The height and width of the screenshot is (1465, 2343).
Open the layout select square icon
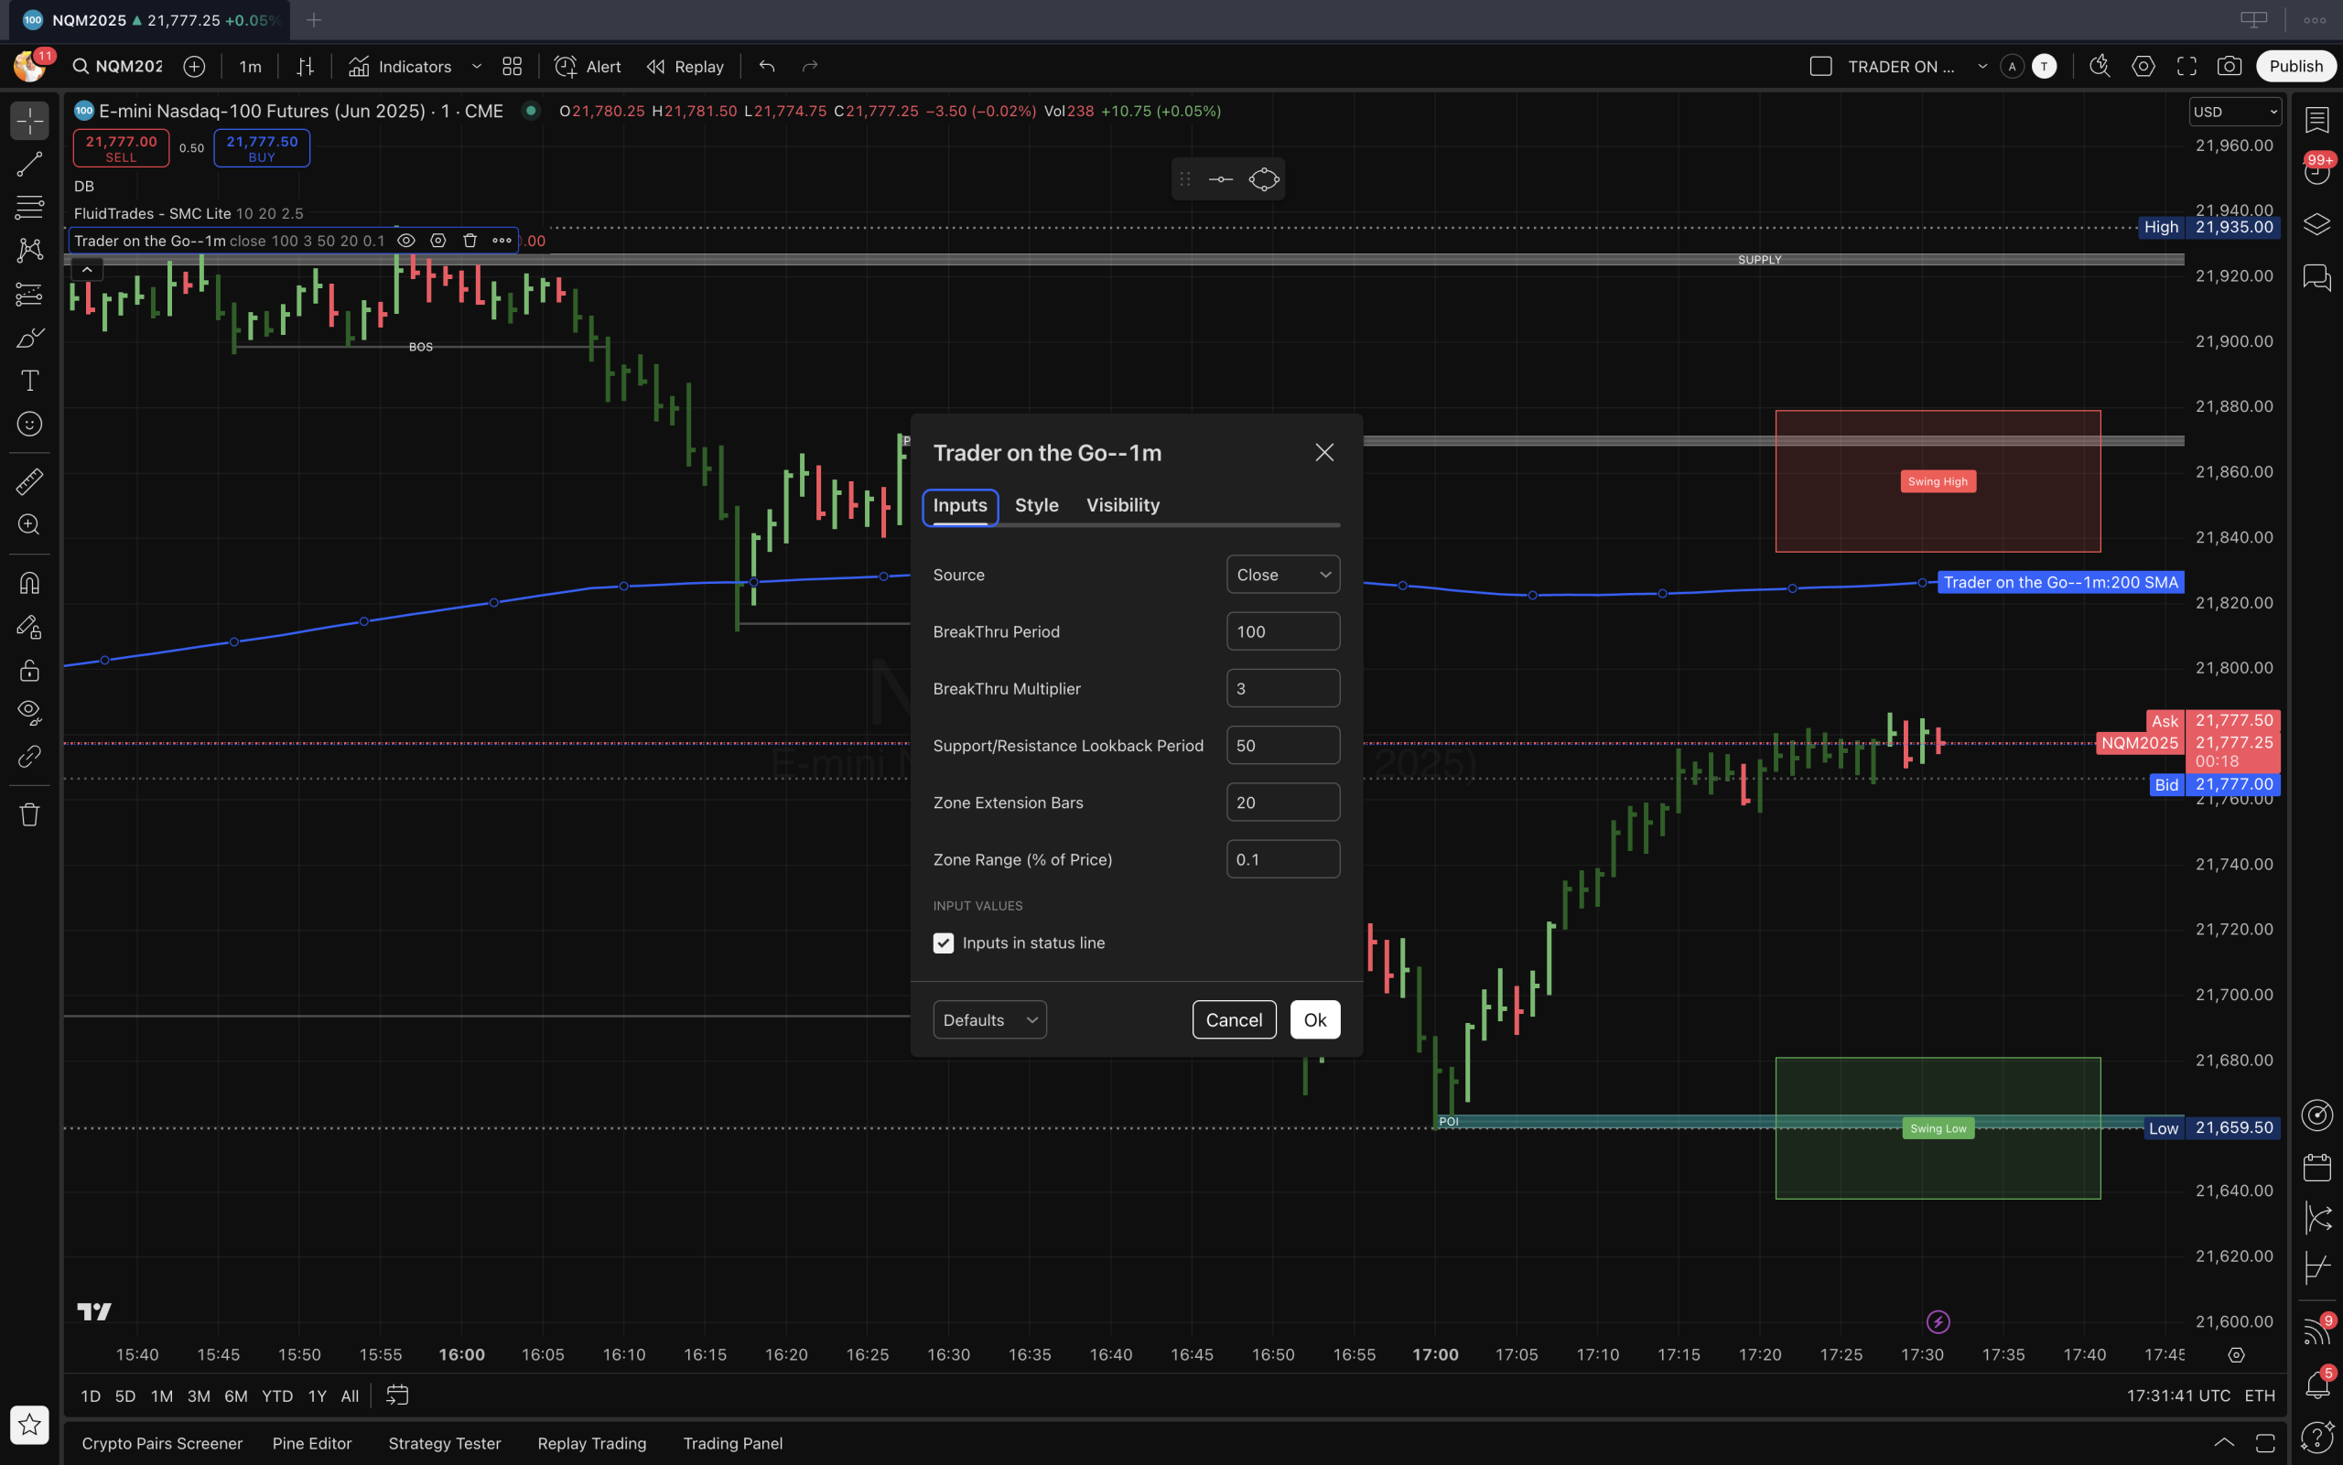coord(1820,66)
